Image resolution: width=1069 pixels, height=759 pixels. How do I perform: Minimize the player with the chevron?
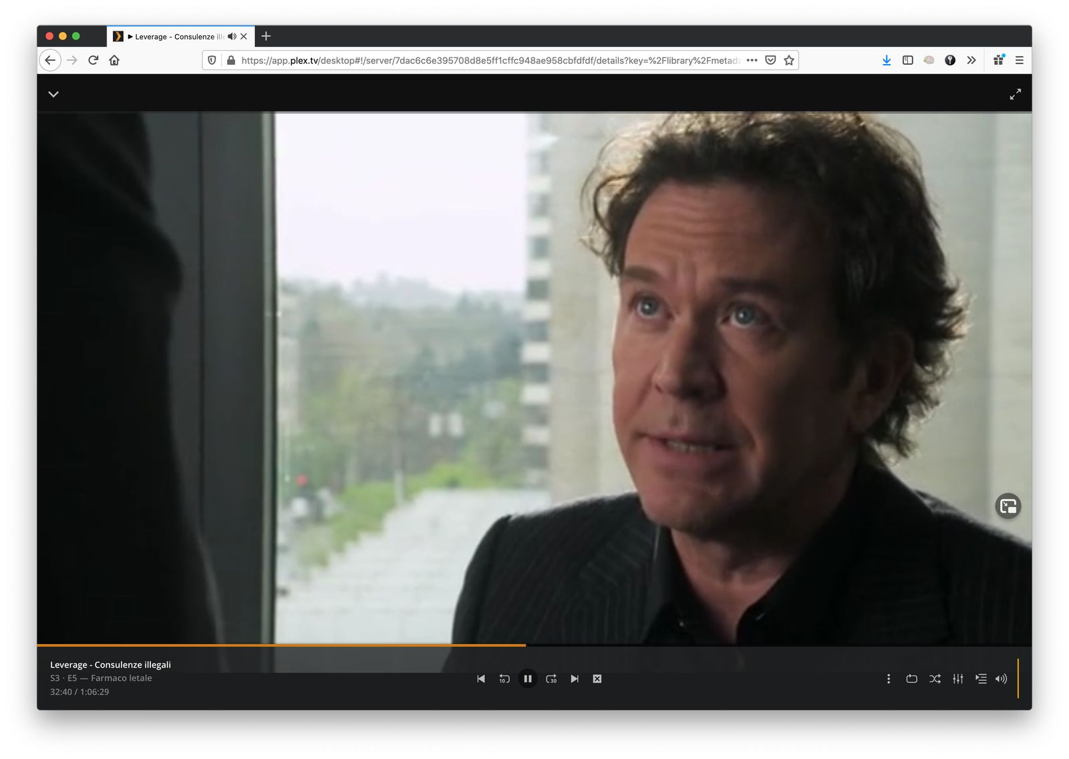53,94
